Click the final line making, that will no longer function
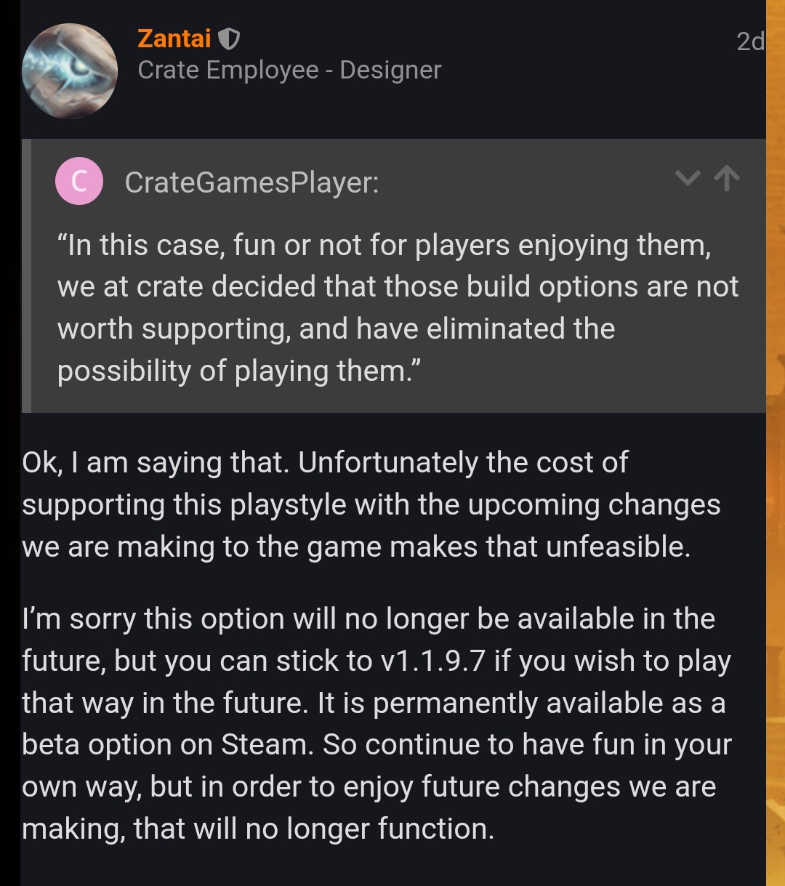The width and height of the screenshot is (785, 886). (x=258, y=829)
